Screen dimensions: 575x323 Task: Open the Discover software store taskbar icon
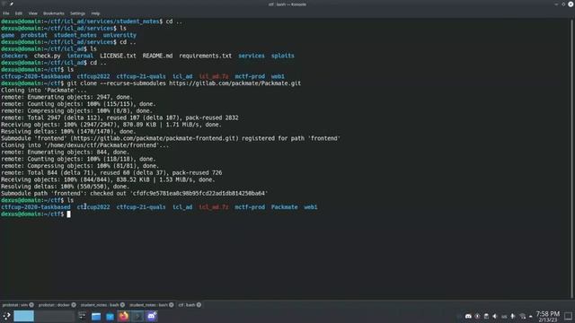(110, 316)
